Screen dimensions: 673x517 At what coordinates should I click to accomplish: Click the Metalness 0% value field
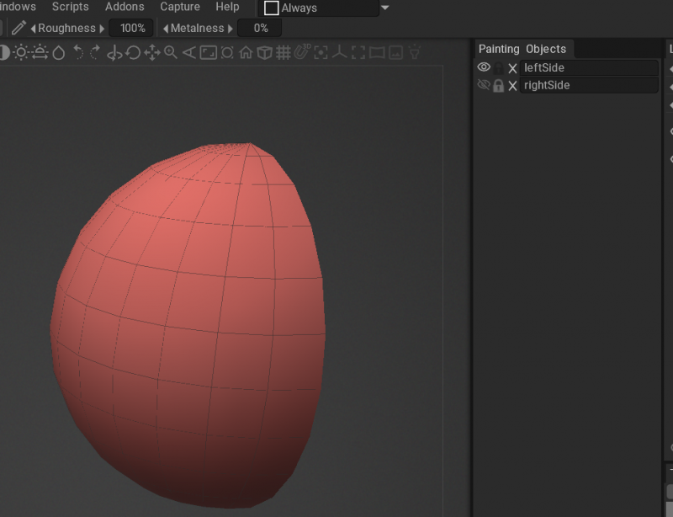(x=259, y=28)
